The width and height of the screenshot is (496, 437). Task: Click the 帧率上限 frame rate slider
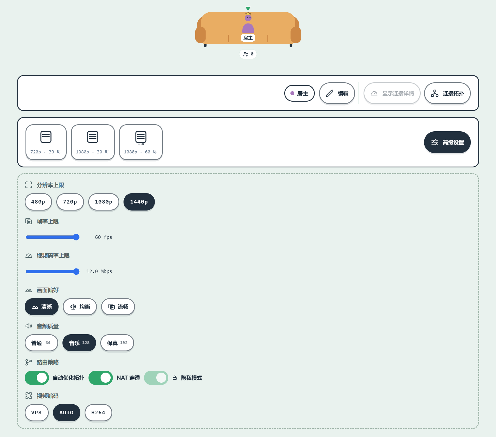point(52,237)
